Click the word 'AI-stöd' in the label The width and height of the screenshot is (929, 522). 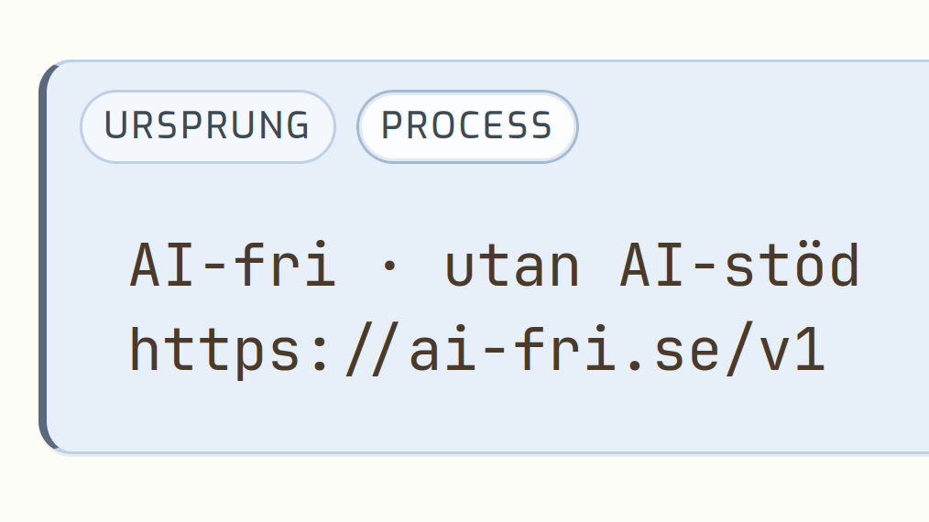(x=739, y=266)
